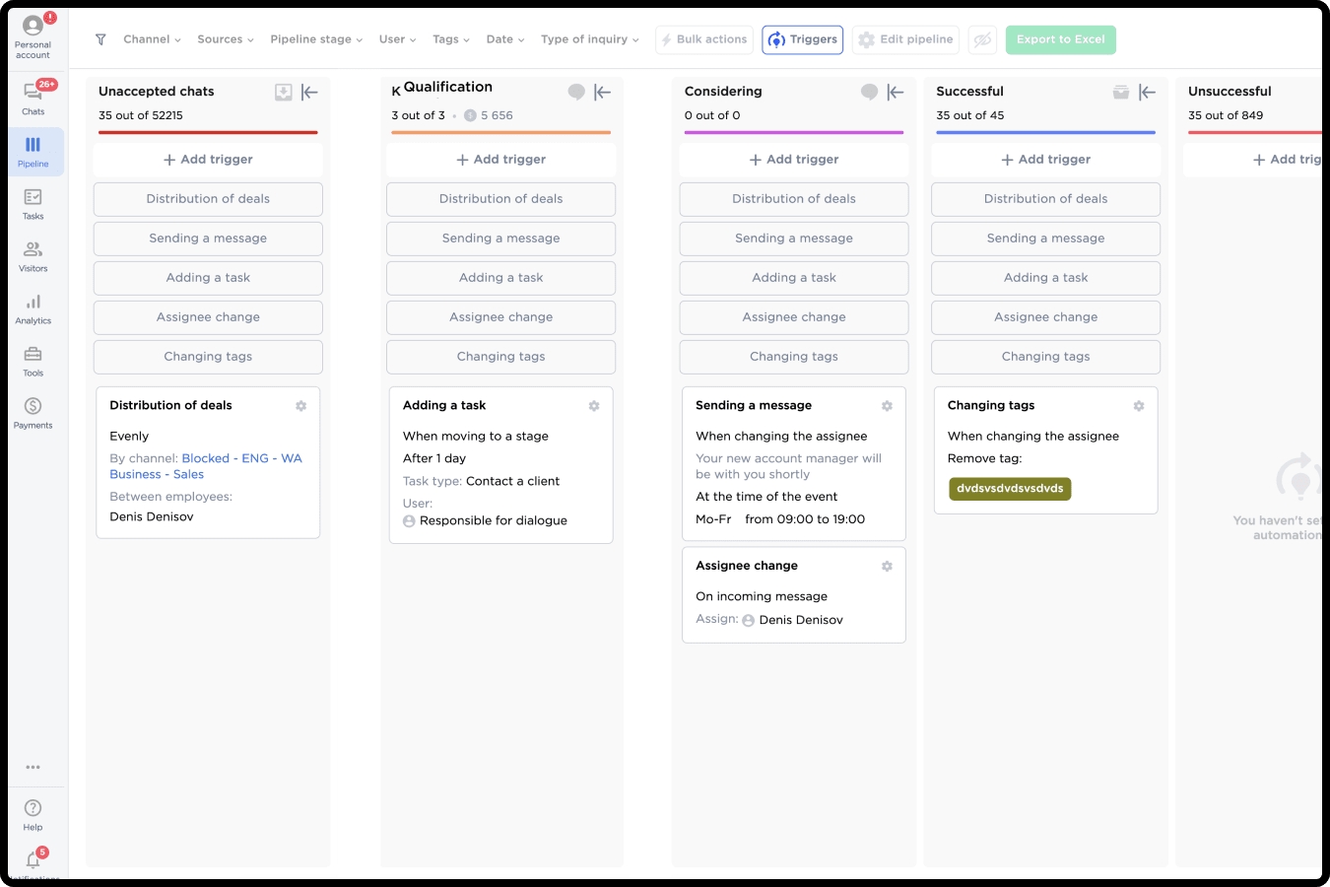The height and width of the screenshot is (887, 1330).
Task: Open settings gear of Assignee change card
Action: [x=887, y=567]
